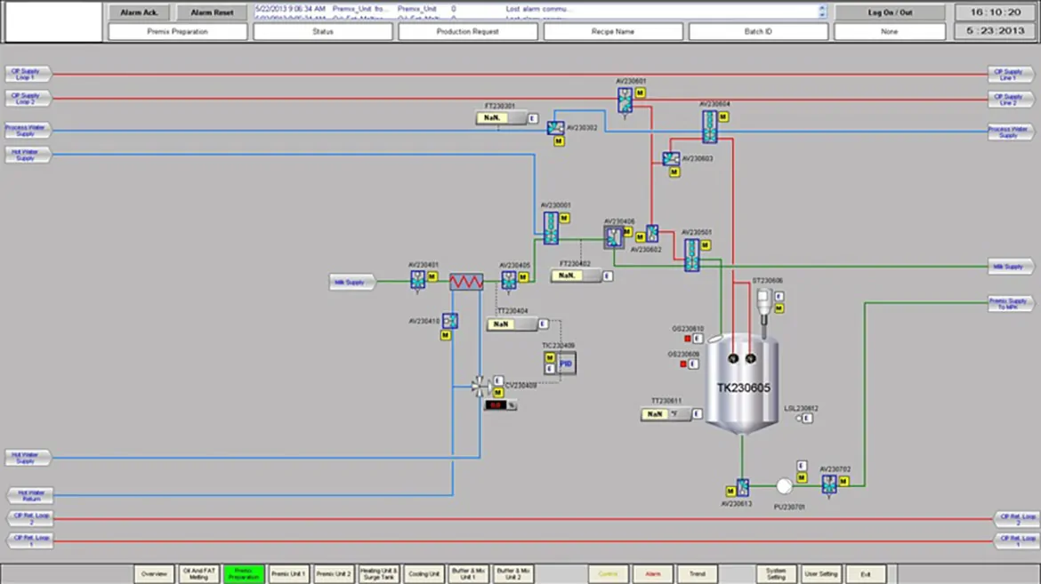Click tank TK230605 graphic
Image resolution: width=1041 pixels, height=584 pixels.
click(742, 386)
